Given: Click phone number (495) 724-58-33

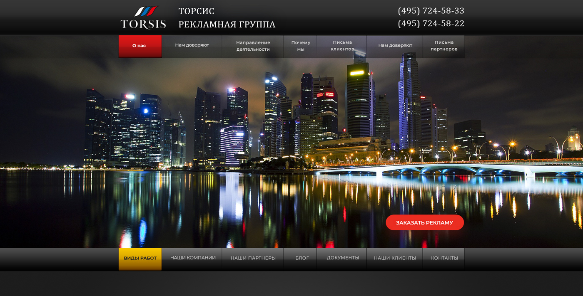Looking at the screenshot, I should click(431, 11).
